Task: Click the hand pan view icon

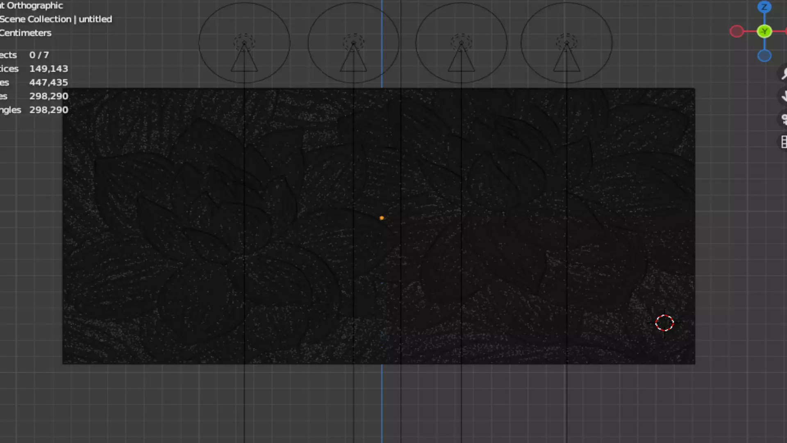Action: pos(784,96)
